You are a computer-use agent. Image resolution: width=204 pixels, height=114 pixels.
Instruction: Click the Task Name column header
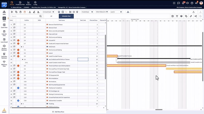tap(62, 20)
